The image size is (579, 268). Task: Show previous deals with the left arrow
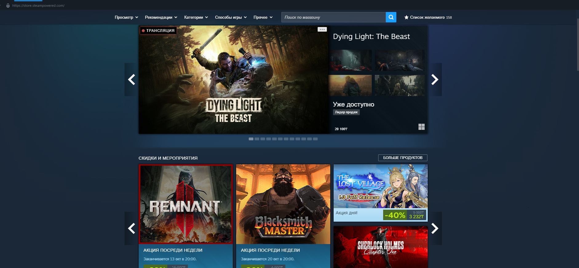coord(132,228)
